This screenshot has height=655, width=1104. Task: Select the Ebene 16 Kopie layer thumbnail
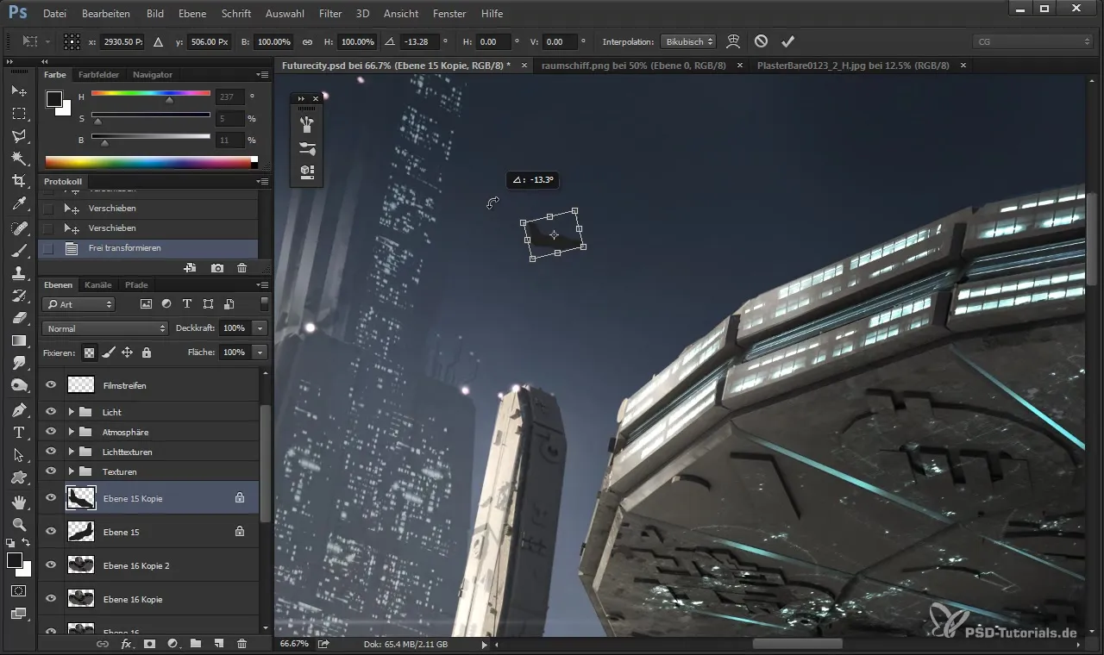(81, 599)
